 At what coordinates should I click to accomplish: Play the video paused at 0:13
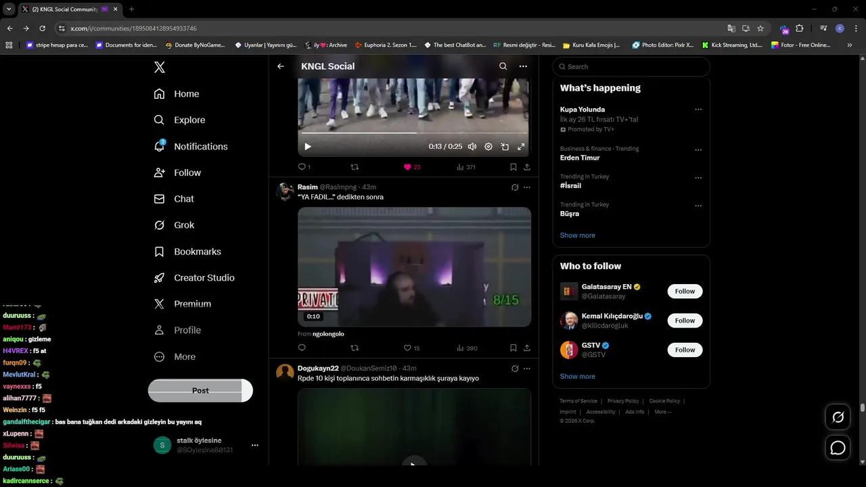click(x=308, y=147)
